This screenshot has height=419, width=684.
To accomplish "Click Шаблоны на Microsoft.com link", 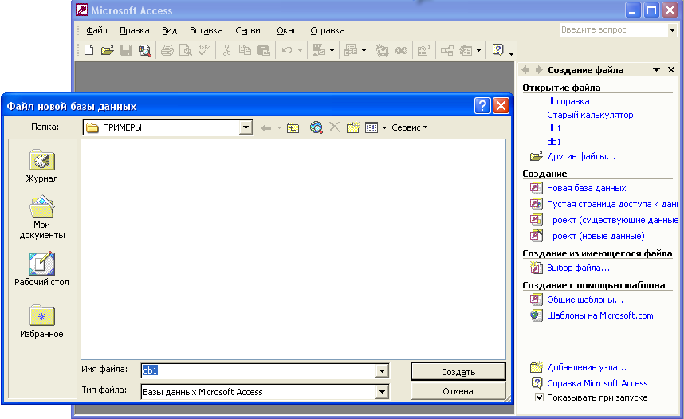I will [x=599, y=315].
